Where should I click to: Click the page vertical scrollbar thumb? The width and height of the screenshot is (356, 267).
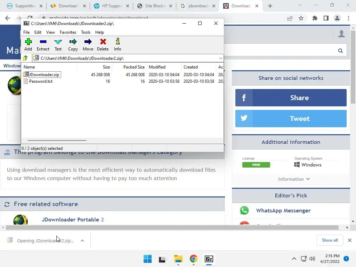tap(353, 67)
